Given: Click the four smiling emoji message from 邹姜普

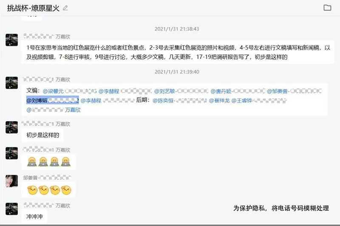Looking at the screenshot, I should click(x=48, y=190).
